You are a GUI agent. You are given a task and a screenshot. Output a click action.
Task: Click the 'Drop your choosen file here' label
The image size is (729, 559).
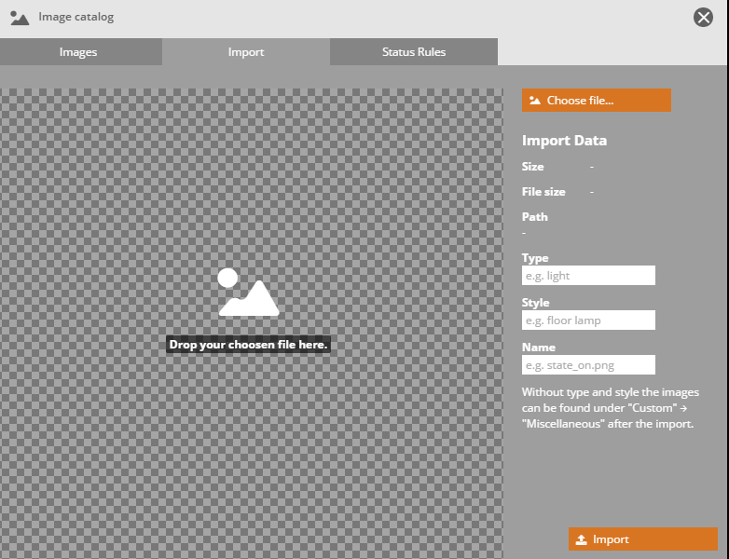[248, 345]
